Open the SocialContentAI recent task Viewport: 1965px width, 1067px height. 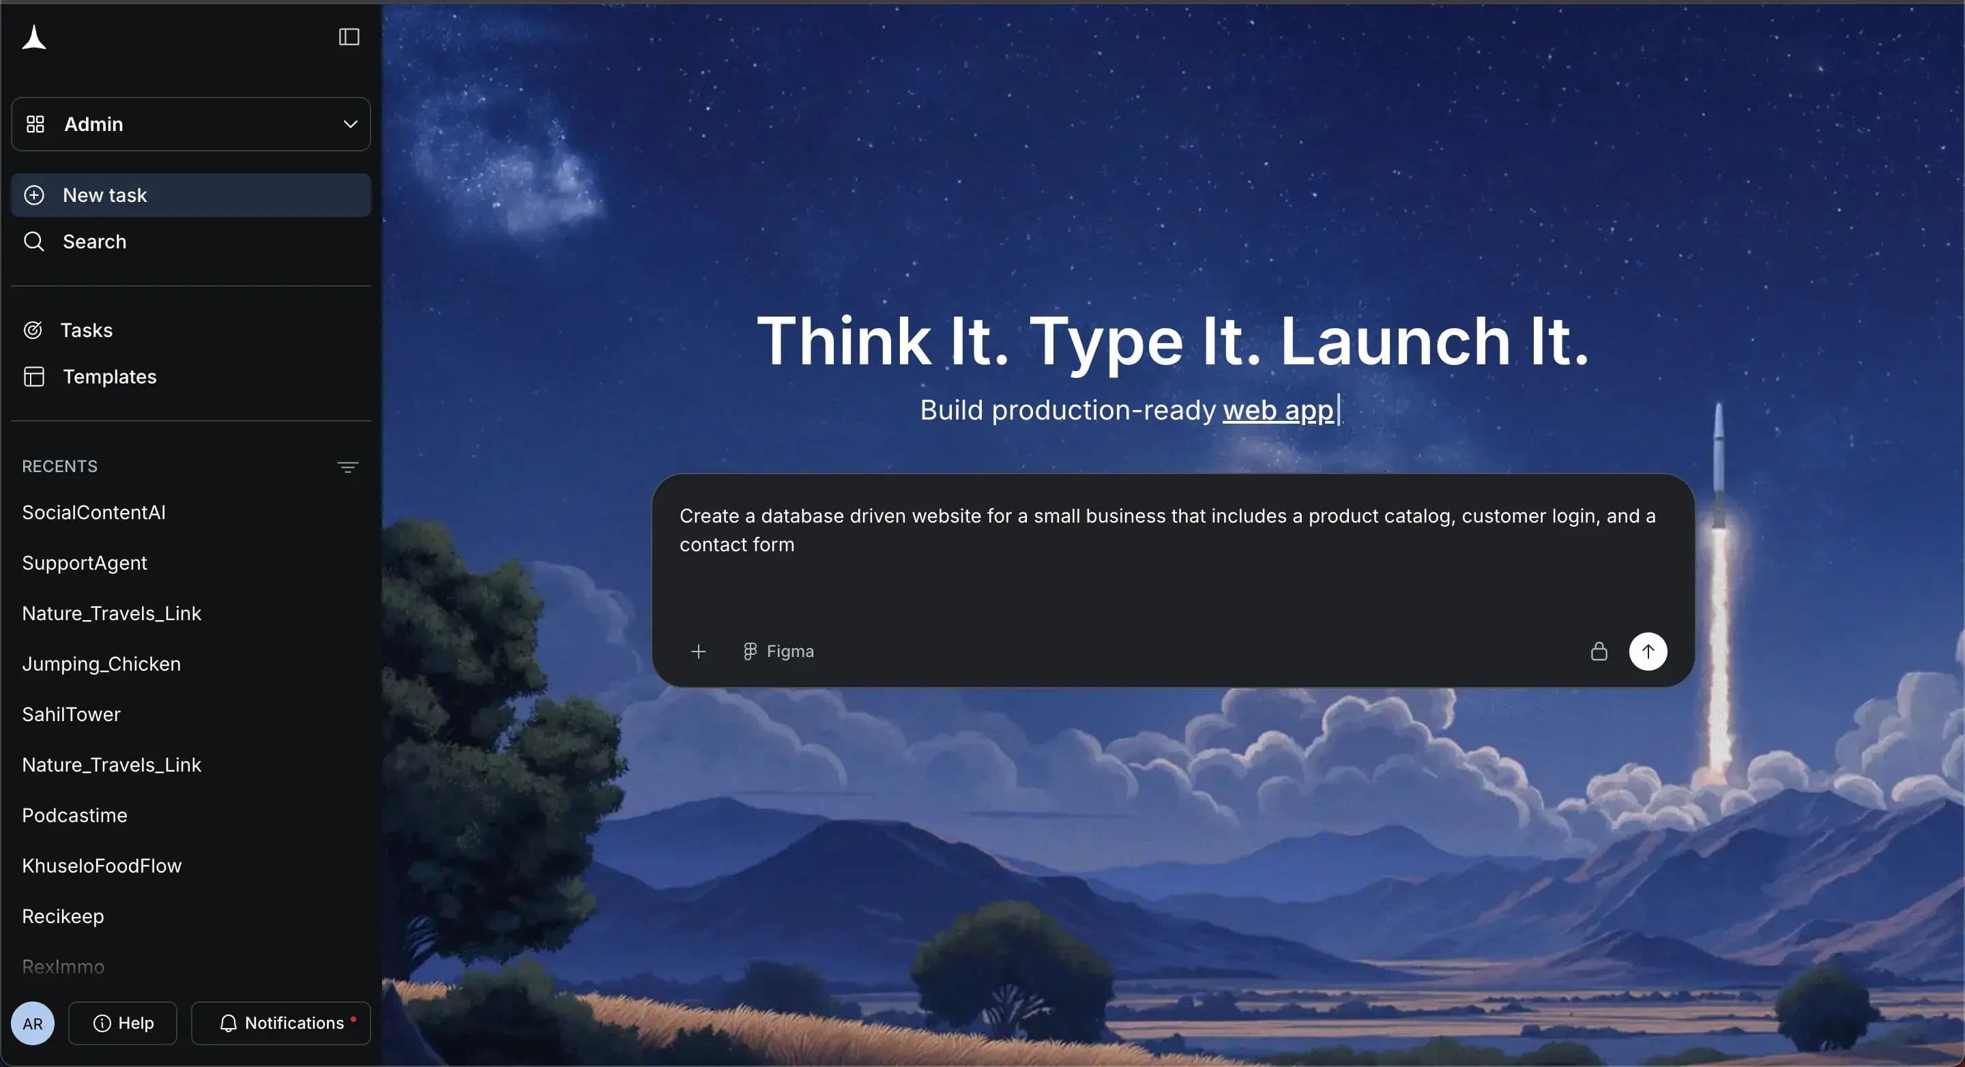(x=94, y=512)
